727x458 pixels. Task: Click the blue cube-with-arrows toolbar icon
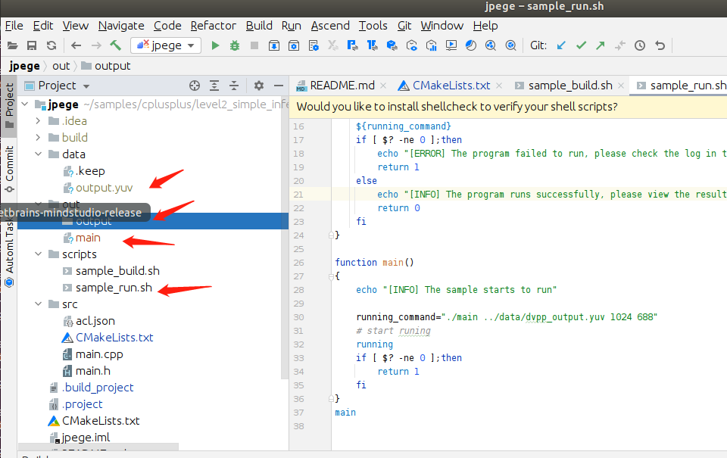point(392,45)
